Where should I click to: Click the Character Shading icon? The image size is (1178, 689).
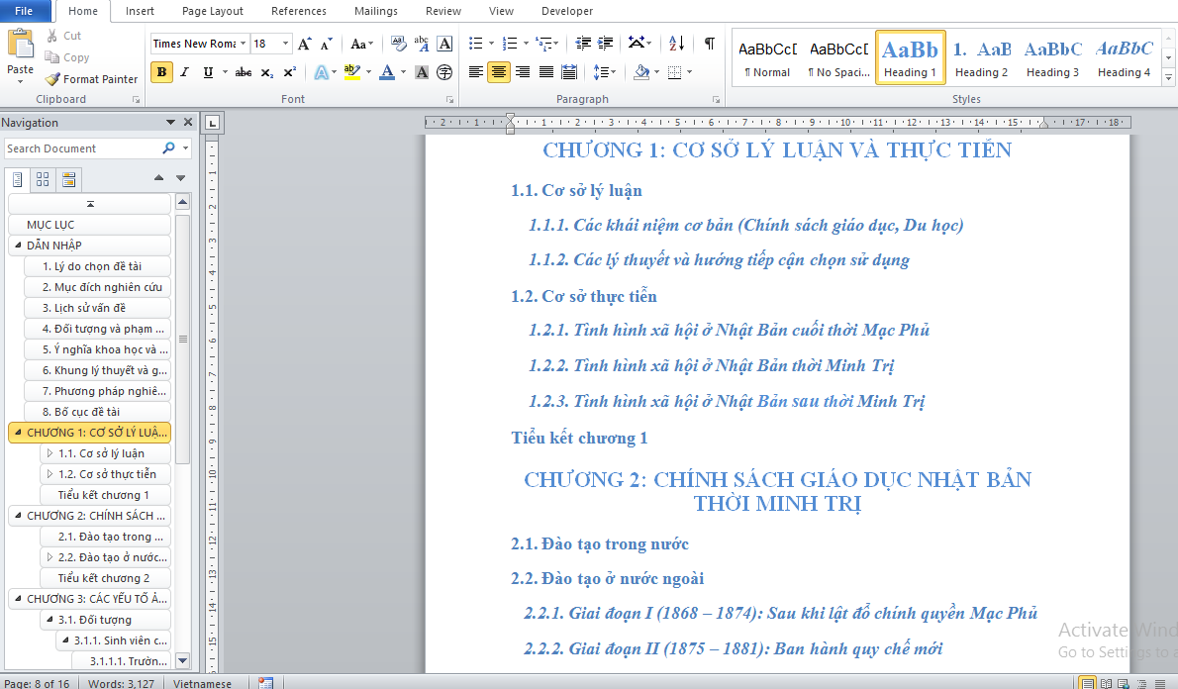coord(422,72)
